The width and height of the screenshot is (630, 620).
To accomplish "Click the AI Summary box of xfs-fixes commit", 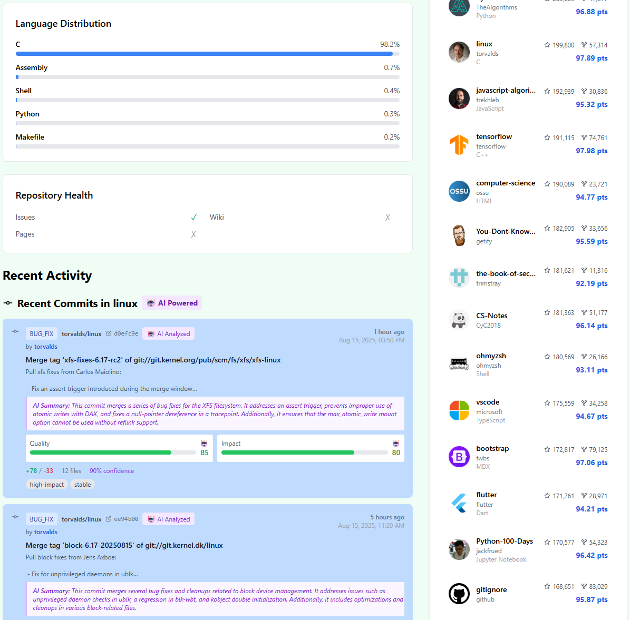I will (215, 414).
